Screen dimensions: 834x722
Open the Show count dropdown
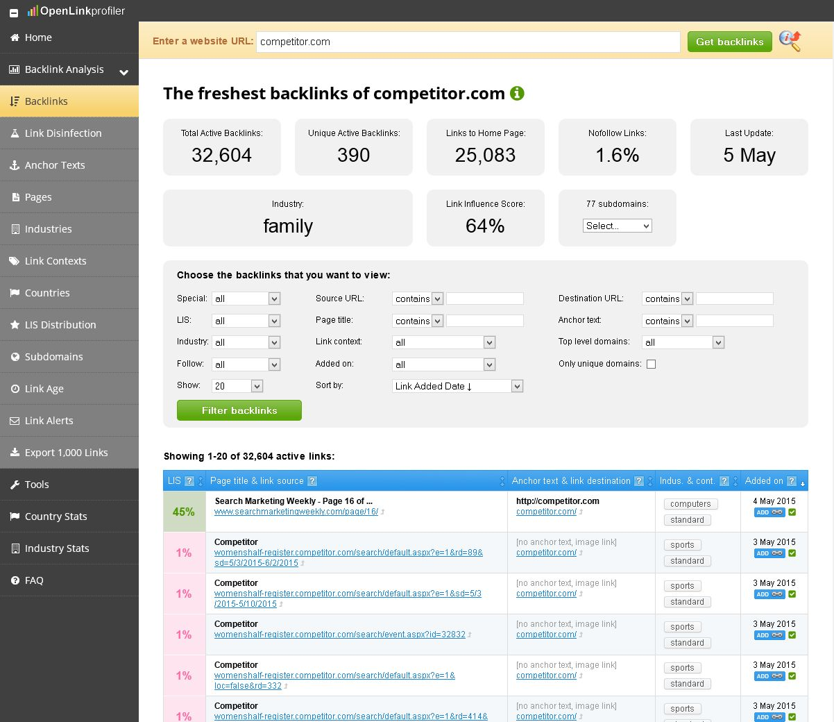click(x=237, y=386)
